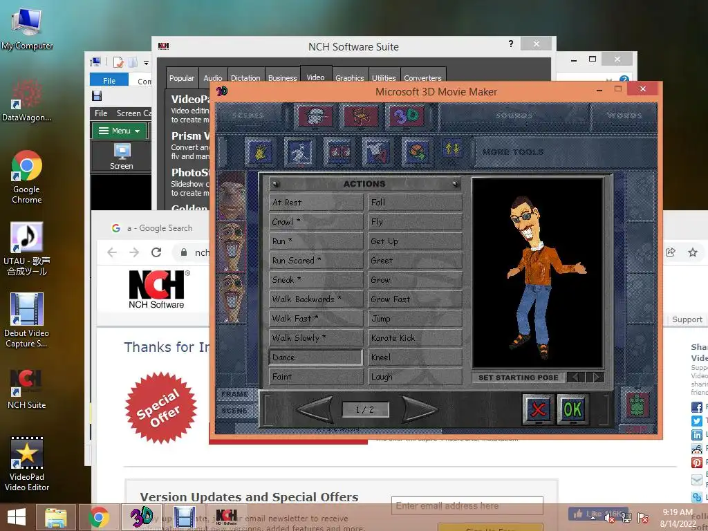This screenshot has height=531, width=708.
Task: Choose the Sneak action
Action: [316, 280]
